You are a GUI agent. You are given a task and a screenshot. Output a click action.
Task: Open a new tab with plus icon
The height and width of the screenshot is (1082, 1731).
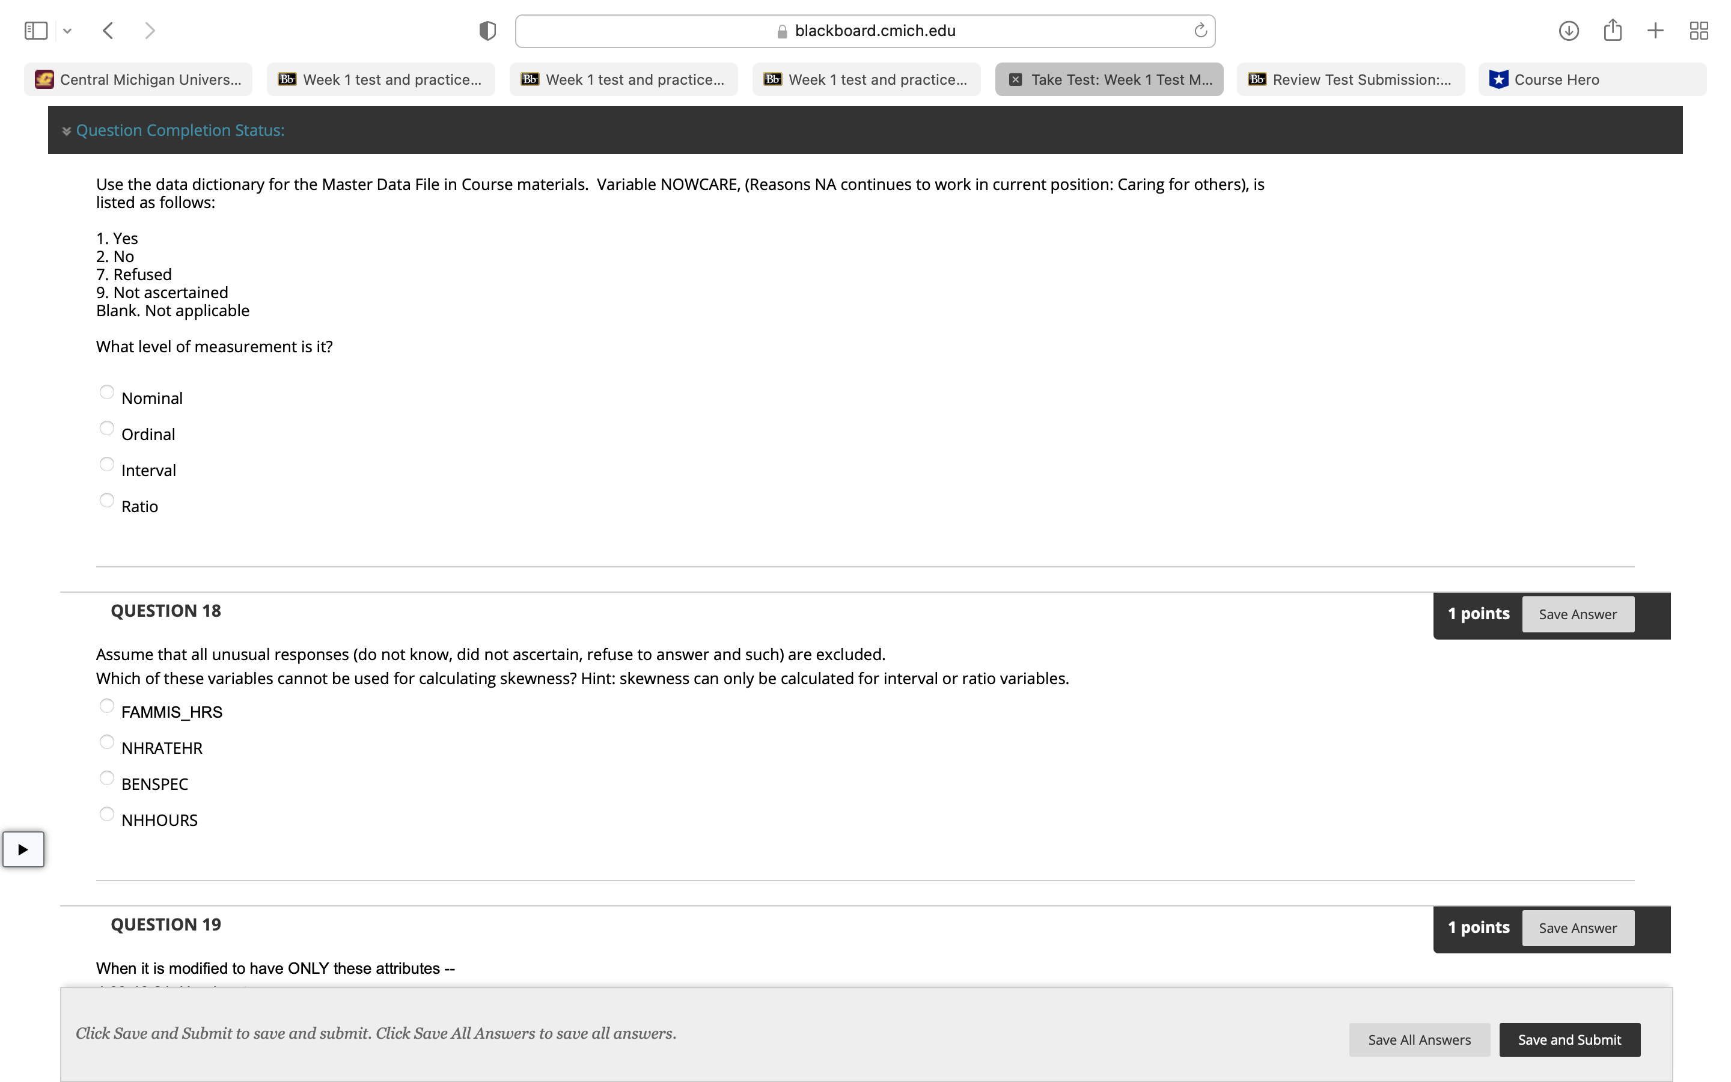click(x=1655, y=30)
